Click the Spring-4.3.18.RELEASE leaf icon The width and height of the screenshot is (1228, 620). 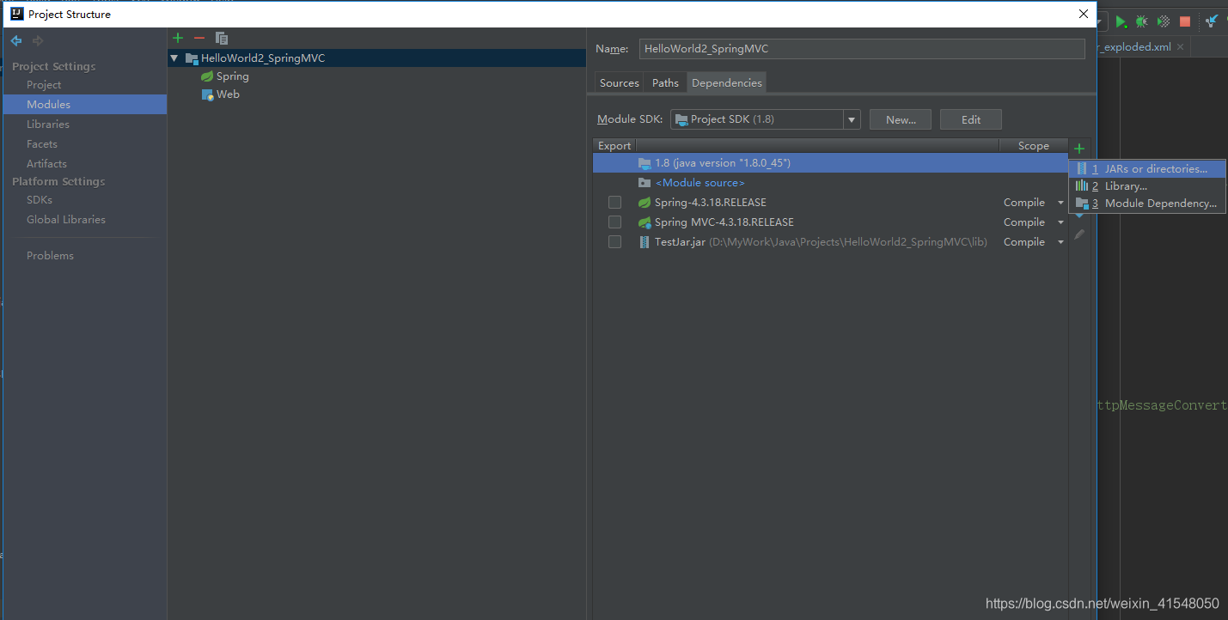pyautogui.click(x=645, y=203)
